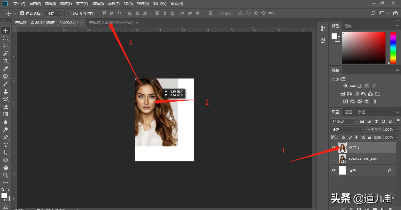The height and width of the screenshot is (210, 401).
Task: Select the Eyedropper tool
Action: pos(5,69)
